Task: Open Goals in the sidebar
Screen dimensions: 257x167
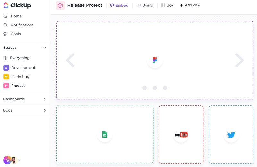Action: [12, 34]
